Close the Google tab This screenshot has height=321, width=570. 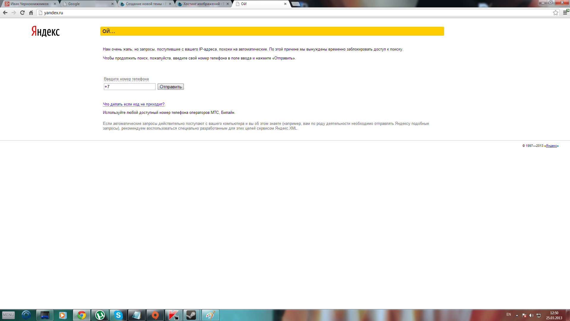tap(113, 4)
